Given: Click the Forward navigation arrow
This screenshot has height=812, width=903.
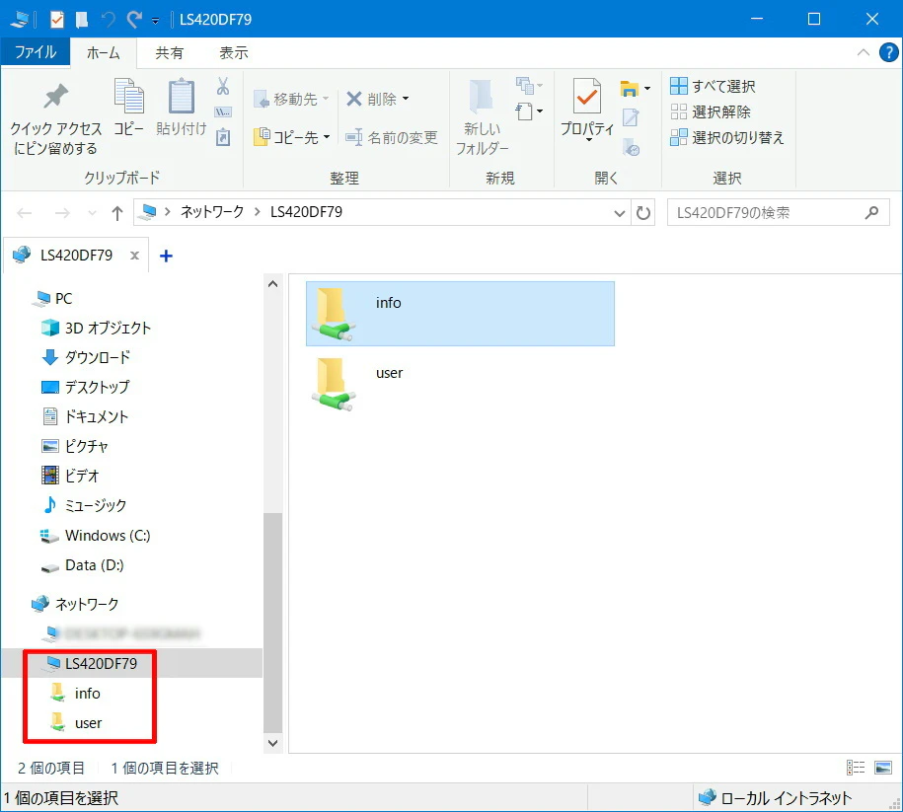Looking at the screenshot, I should coord(62,214).
